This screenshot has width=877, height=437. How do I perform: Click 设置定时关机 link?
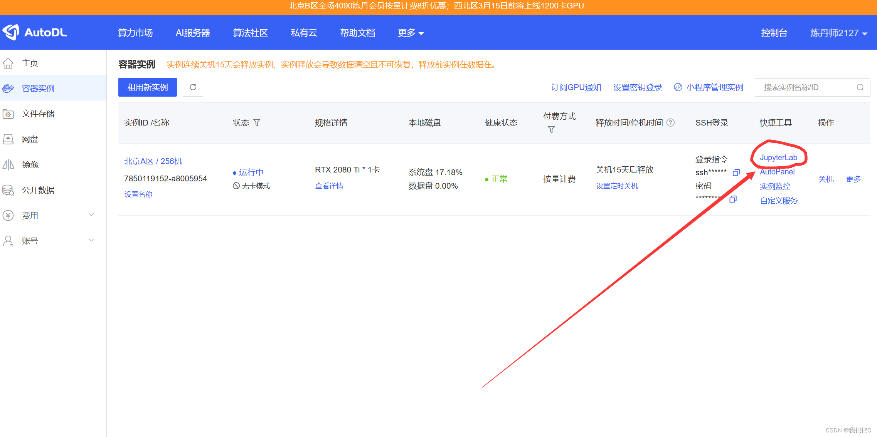point(617,186)
